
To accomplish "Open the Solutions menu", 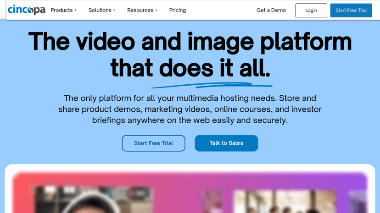I will [100, 10].
